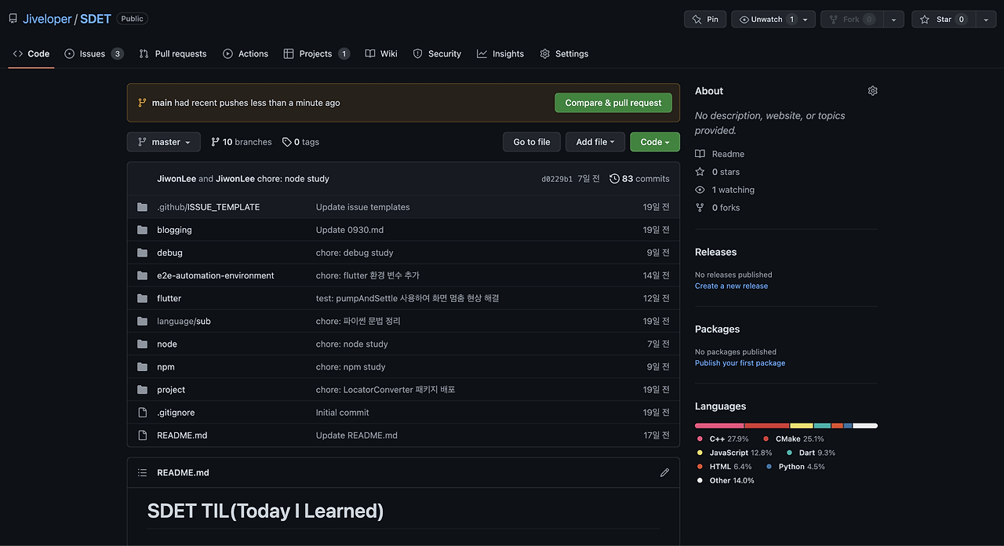Image resolution: width=1004 pixels, height=546 pixels.
Task: View the 0 tags link
Action: click(x=301, y=142)
